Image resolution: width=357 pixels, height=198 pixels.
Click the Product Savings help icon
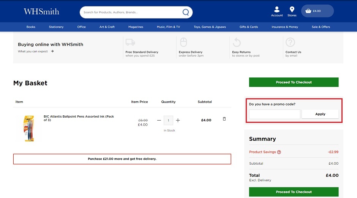pos(279,152)
